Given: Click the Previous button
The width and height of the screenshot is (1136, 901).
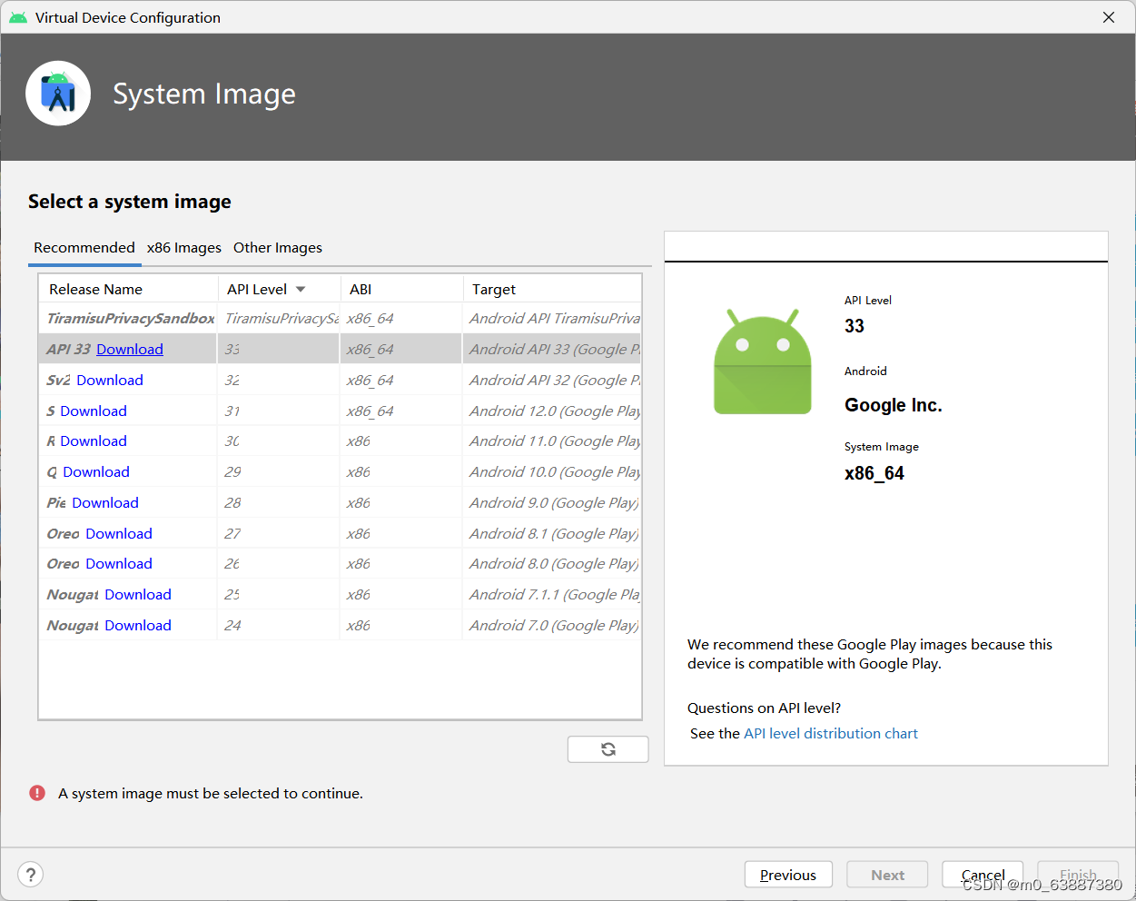Looking at the screenshot, I should tap(788, 875).
